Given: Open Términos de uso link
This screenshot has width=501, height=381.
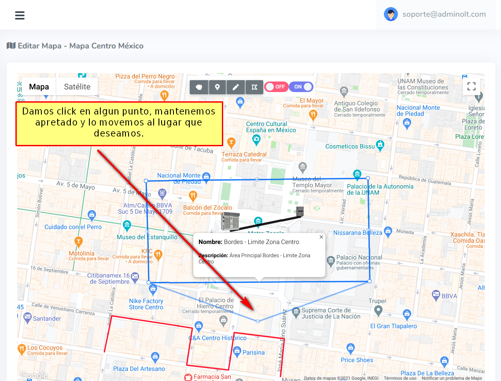Looking at the screenshot, I should (400, 378).
